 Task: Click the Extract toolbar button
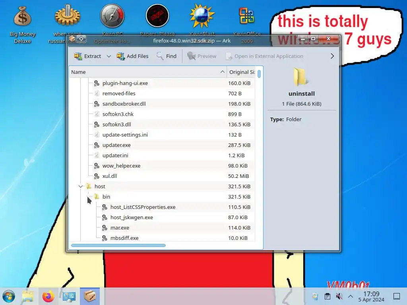87,56
